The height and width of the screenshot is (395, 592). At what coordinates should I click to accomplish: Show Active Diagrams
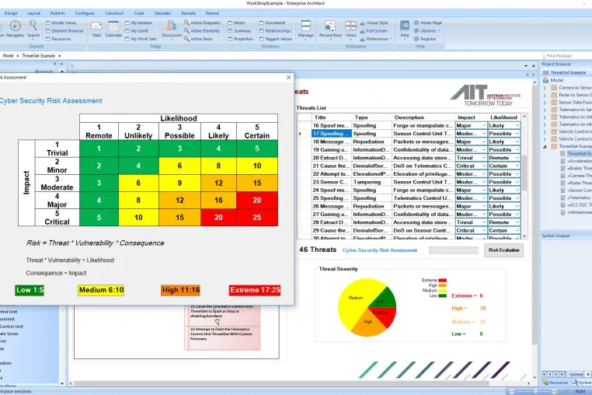(x=202, y=23)
